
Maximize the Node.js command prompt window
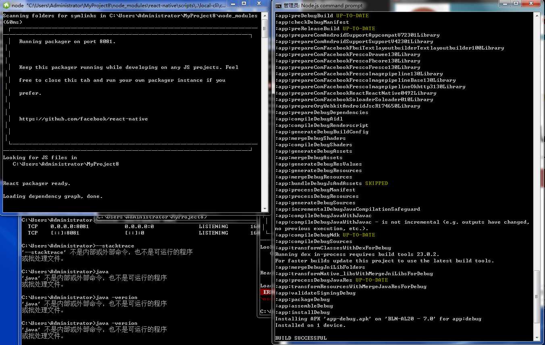click(516, 3)
